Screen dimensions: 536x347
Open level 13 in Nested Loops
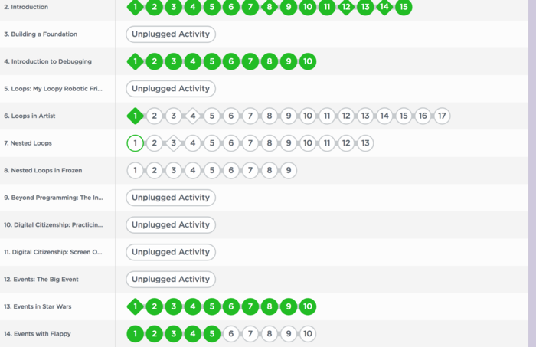coord(365,143)
